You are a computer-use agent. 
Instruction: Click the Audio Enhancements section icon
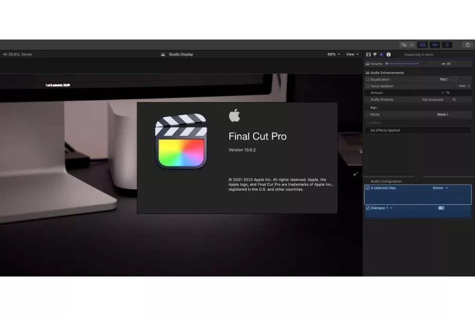(x=367, y=73)
